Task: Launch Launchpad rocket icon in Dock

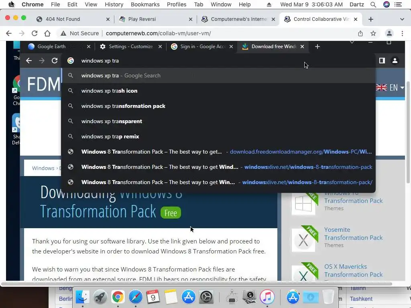Action: click(100, 297)
